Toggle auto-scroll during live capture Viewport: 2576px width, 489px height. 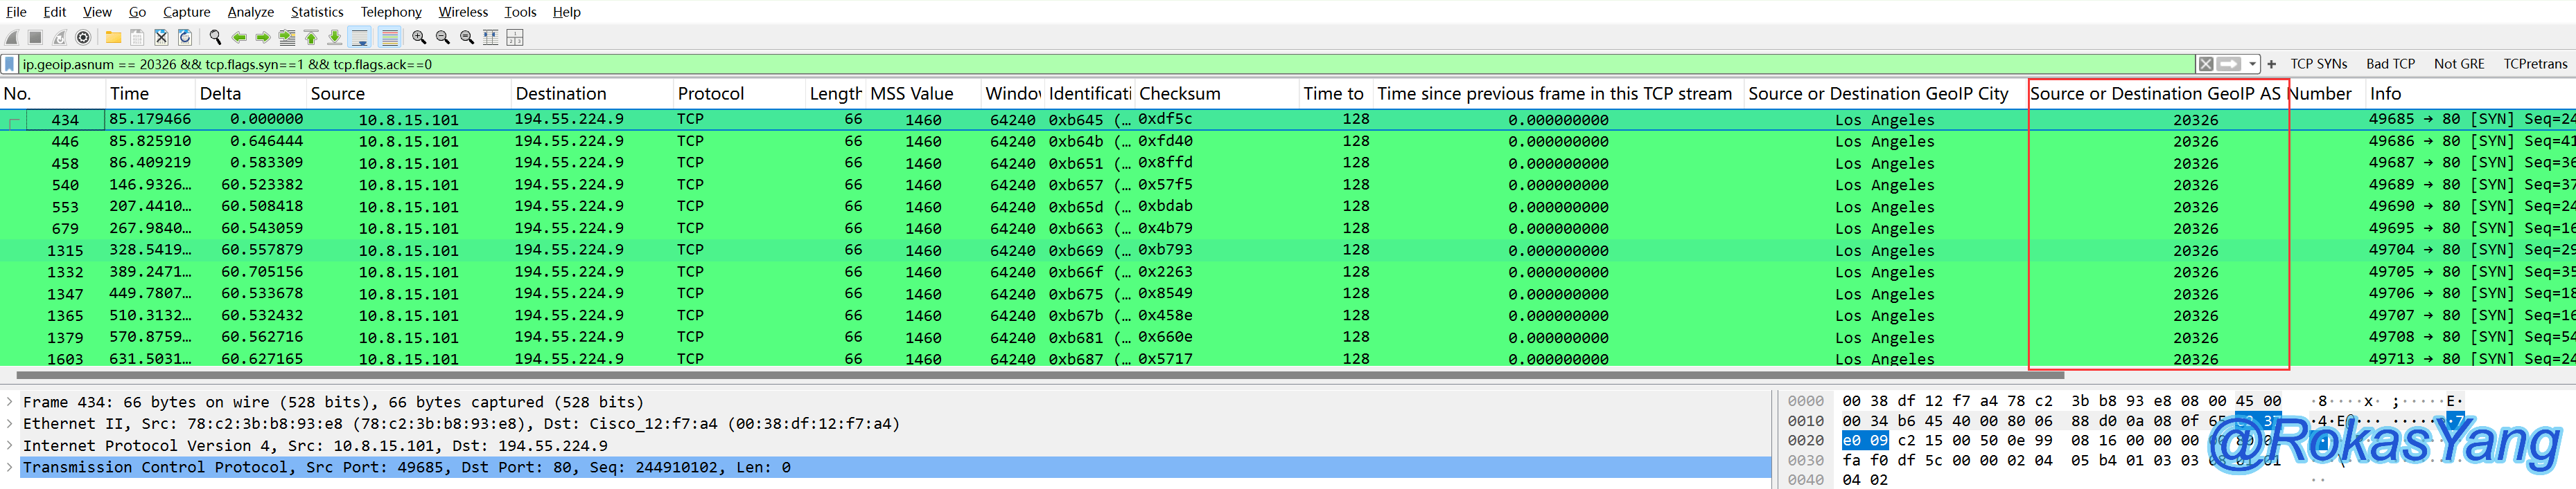coord(360,38)
